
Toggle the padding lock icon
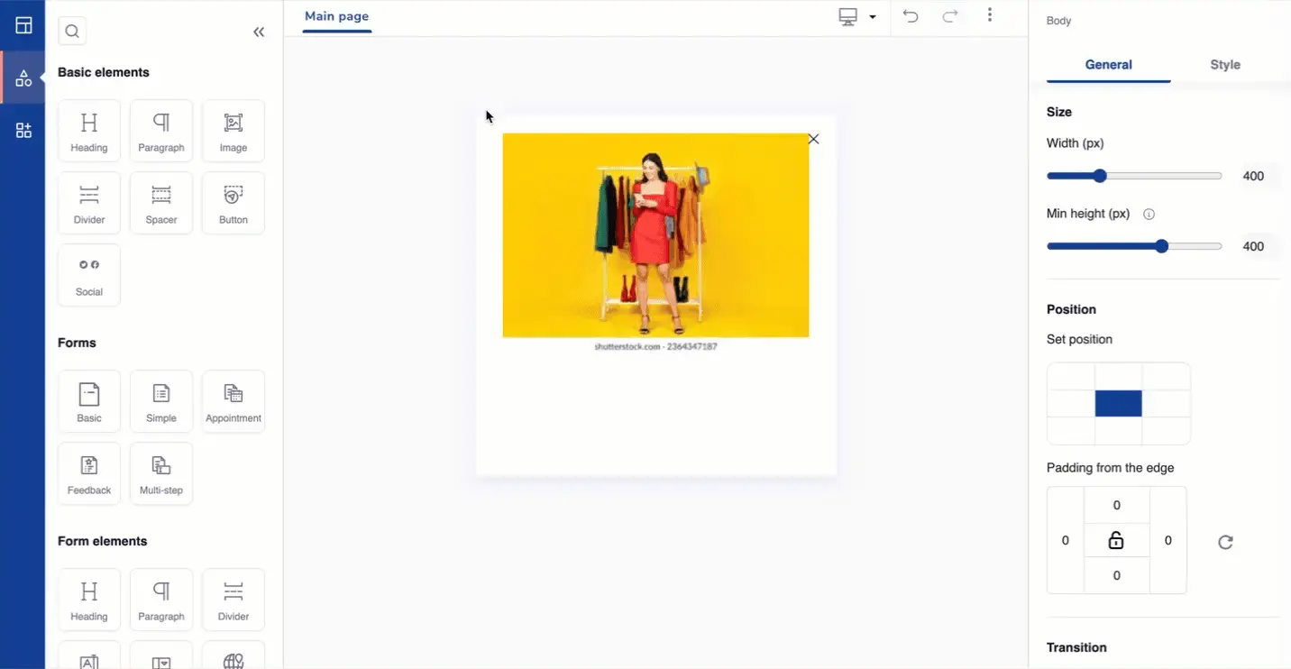coord(1116,541)
